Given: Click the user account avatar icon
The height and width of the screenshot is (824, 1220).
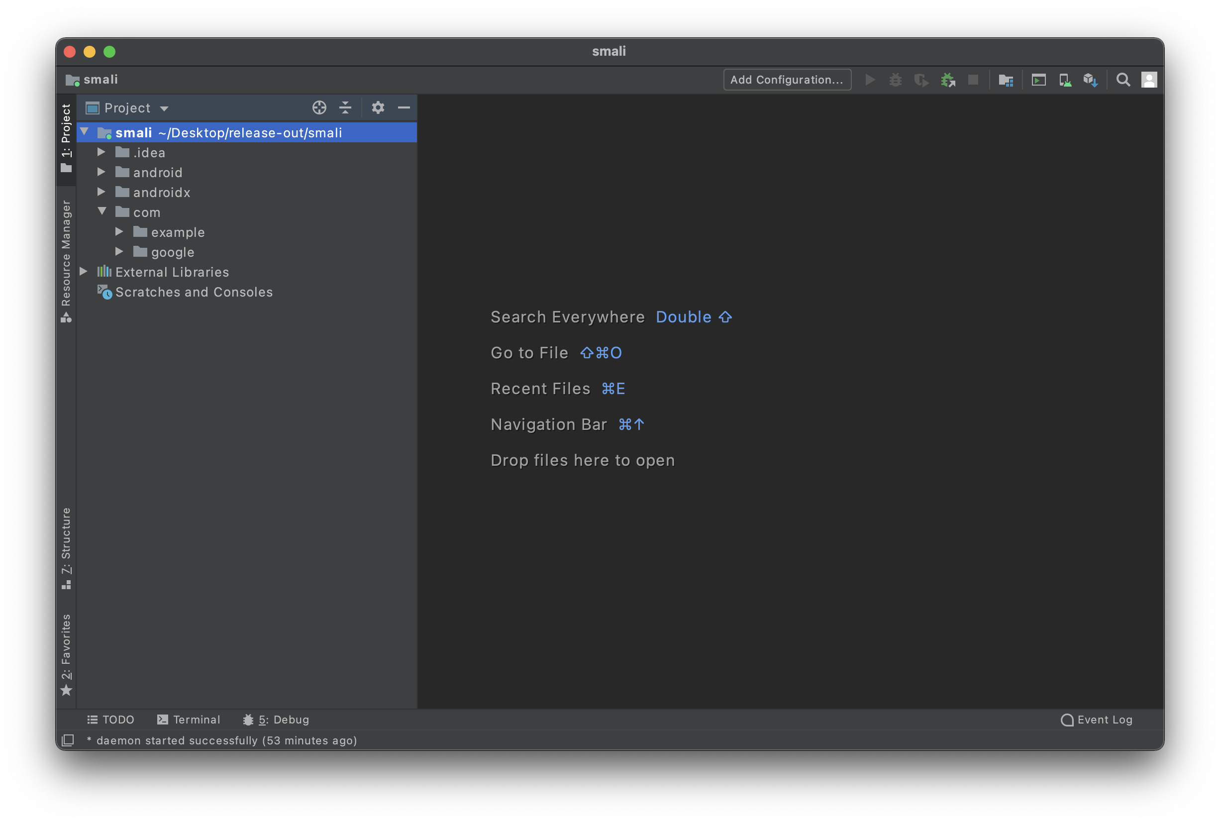Looking at the screenshot, I should [1149, 80].
